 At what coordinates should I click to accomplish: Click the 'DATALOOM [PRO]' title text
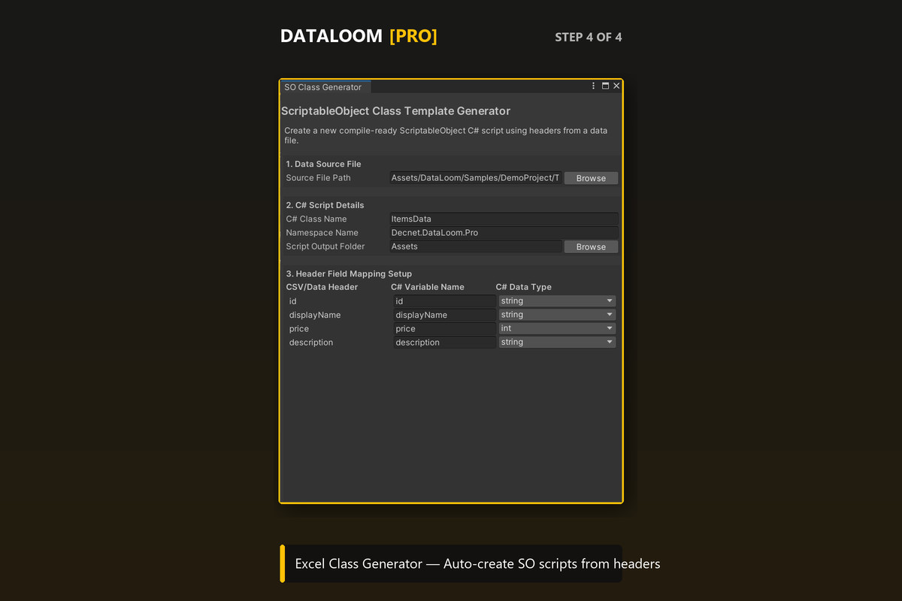(x=359, y=36)
